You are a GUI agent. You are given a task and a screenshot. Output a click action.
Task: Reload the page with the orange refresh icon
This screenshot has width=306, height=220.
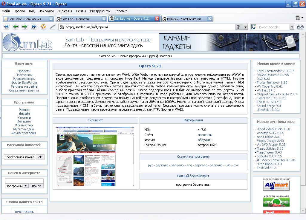[x=43, y=27]
